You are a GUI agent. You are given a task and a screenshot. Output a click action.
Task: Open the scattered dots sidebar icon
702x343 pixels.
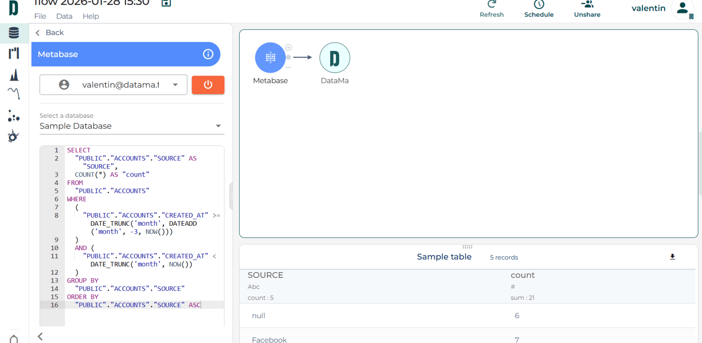14,116
